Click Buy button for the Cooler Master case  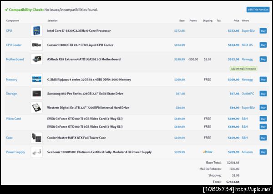coord(263,138)
